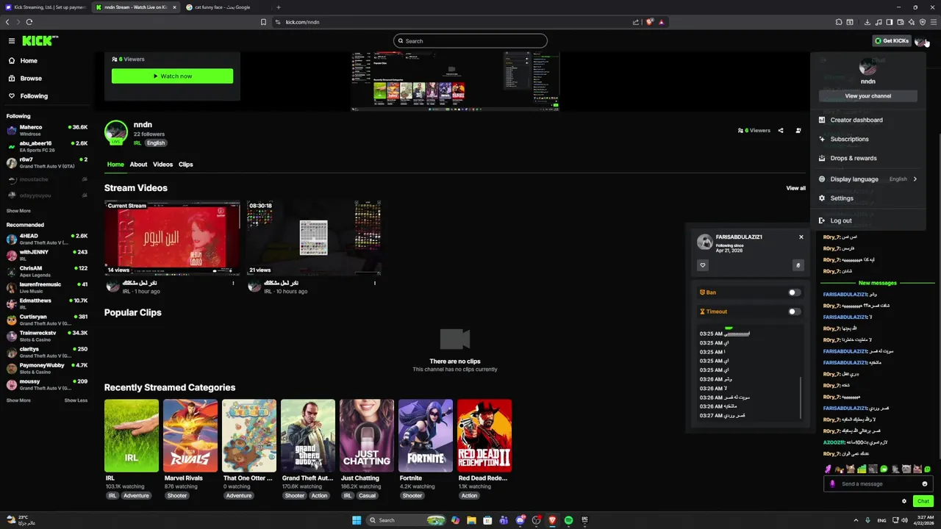Viewport: 941px width, 529px height.
Task: Show hidden system tray icons
Action: tap(855, 520)
